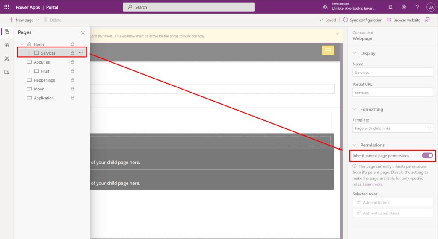Open the Themes icon in left rail

coord(7,59)
